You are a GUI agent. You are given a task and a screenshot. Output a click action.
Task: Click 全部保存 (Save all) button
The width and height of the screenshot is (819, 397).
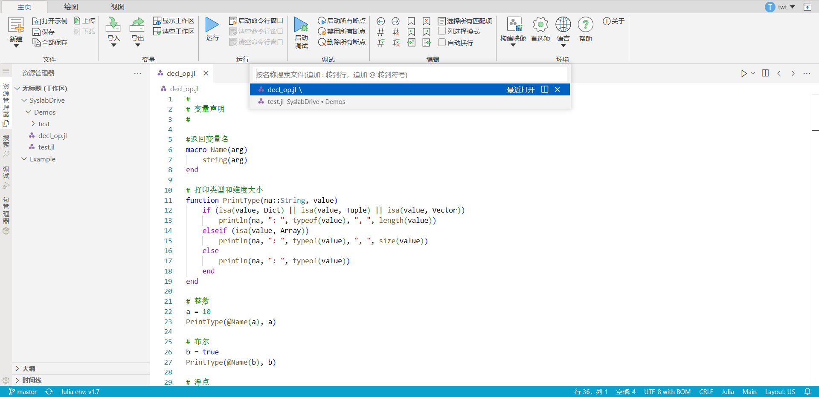[50, 43]
